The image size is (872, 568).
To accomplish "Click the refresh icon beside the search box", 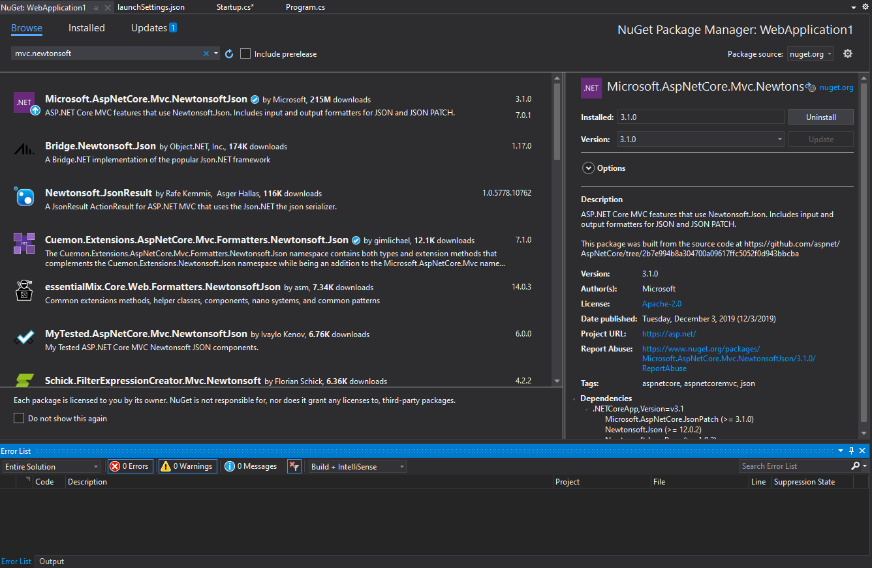I will tap(229, 54).
